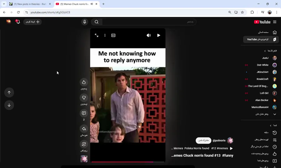Open Home in the sidebar
The width and height of the screenshot is (281, 168).
[x=261, y=32]
